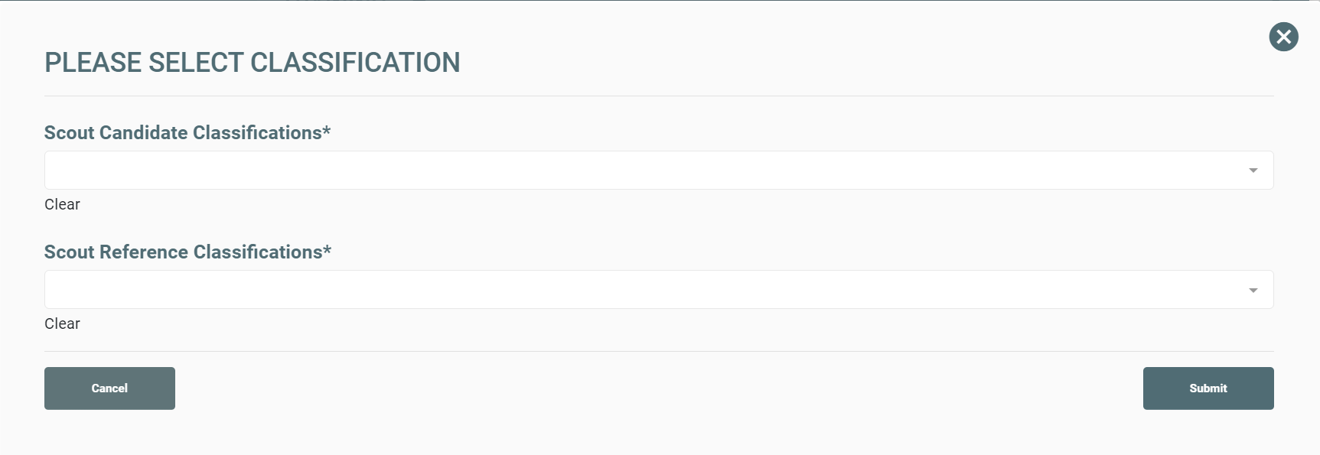Image resolution: width=1320 pixels, height=455 pixels.
Task: Cancel the classification selection
Action: 109,388
